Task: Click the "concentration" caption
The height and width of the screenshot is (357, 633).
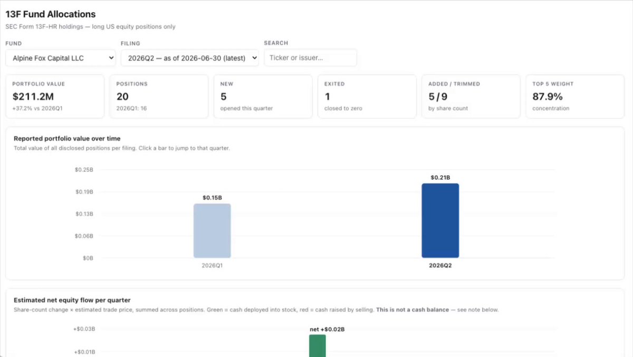Action: (x=551, y=109)
